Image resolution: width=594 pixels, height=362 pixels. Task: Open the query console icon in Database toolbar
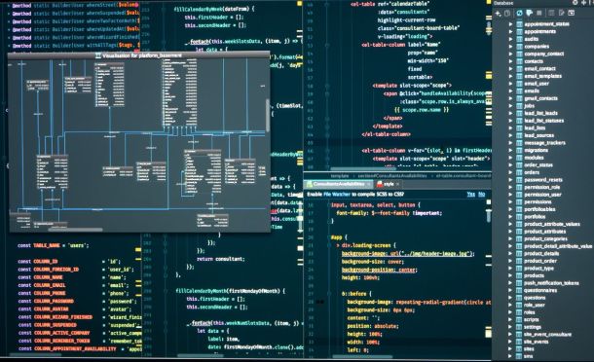(572, 14)
